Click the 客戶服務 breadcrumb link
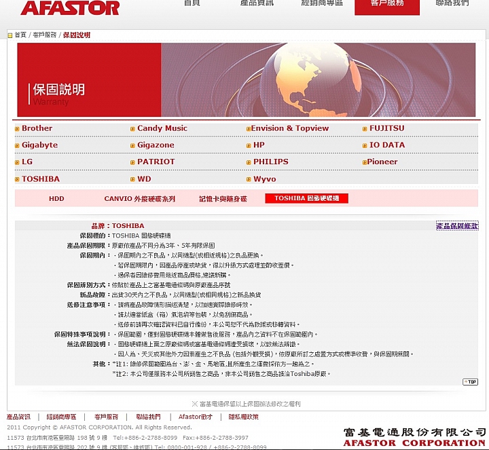 (x=45, y=35)
